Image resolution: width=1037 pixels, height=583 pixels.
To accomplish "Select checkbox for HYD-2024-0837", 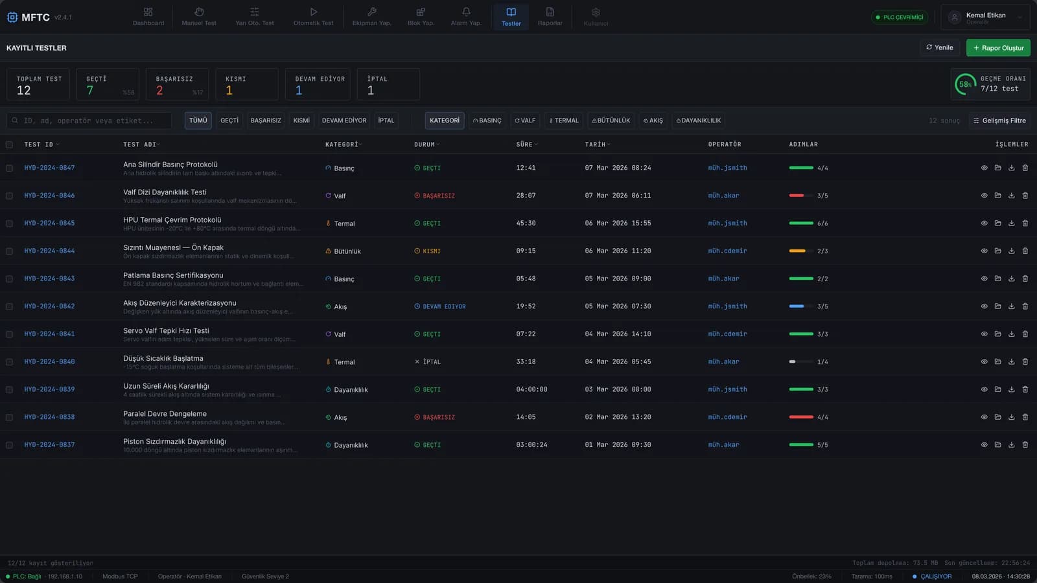I will pos(9,445).
